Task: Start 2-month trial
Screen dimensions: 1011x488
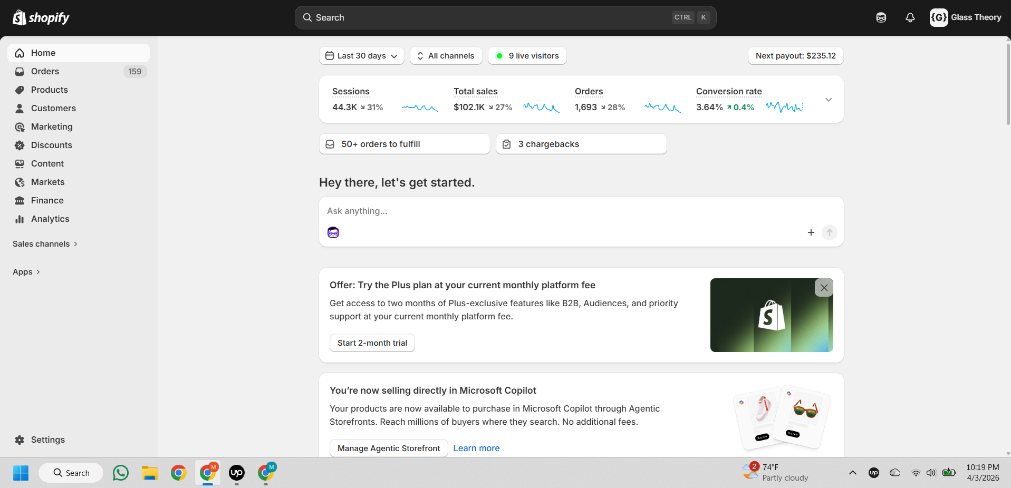Action: click(372, 343)
